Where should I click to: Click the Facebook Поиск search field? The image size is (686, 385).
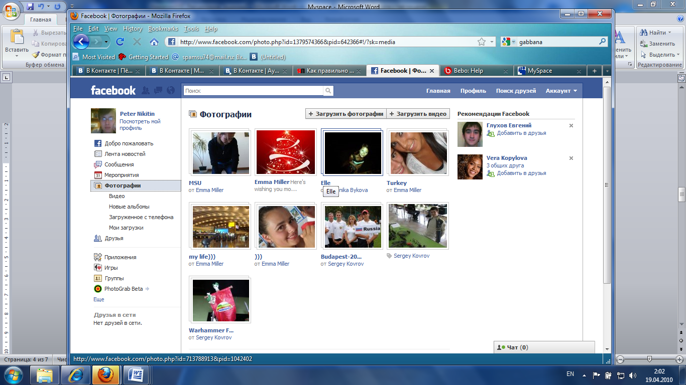coord(253,91)
